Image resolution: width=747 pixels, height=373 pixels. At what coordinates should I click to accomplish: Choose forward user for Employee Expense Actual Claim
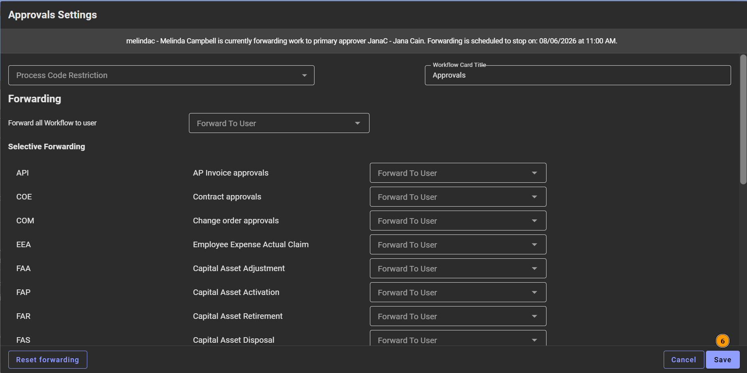point(458,244)
